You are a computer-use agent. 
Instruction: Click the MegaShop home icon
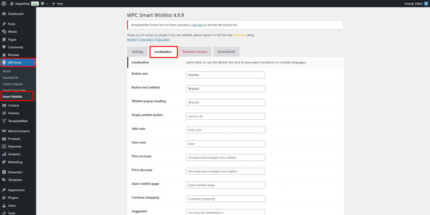(11, 4)
